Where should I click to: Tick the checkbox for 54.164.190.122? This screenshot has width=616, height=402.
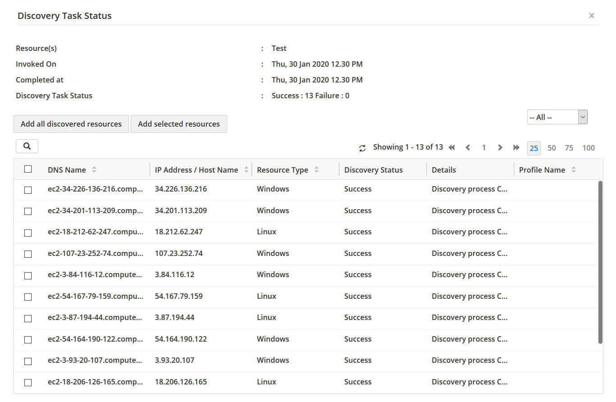tap(28, 339)
